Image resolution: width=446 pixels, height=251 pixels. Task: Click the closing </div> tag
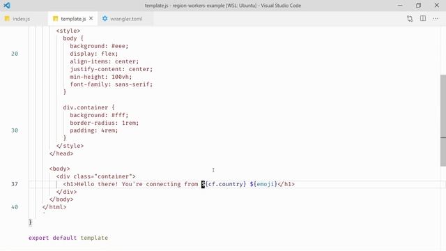(67, 192)
